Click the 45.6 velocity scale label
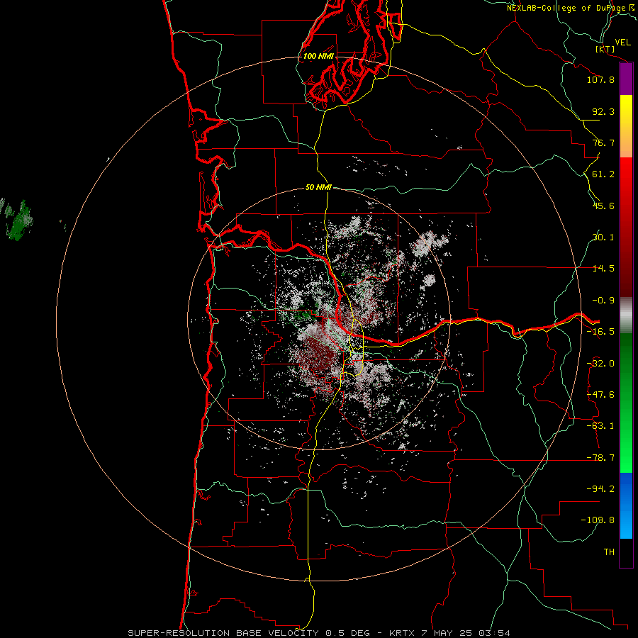This screenshot has height=638, width=638. click(x=603, y=206)
